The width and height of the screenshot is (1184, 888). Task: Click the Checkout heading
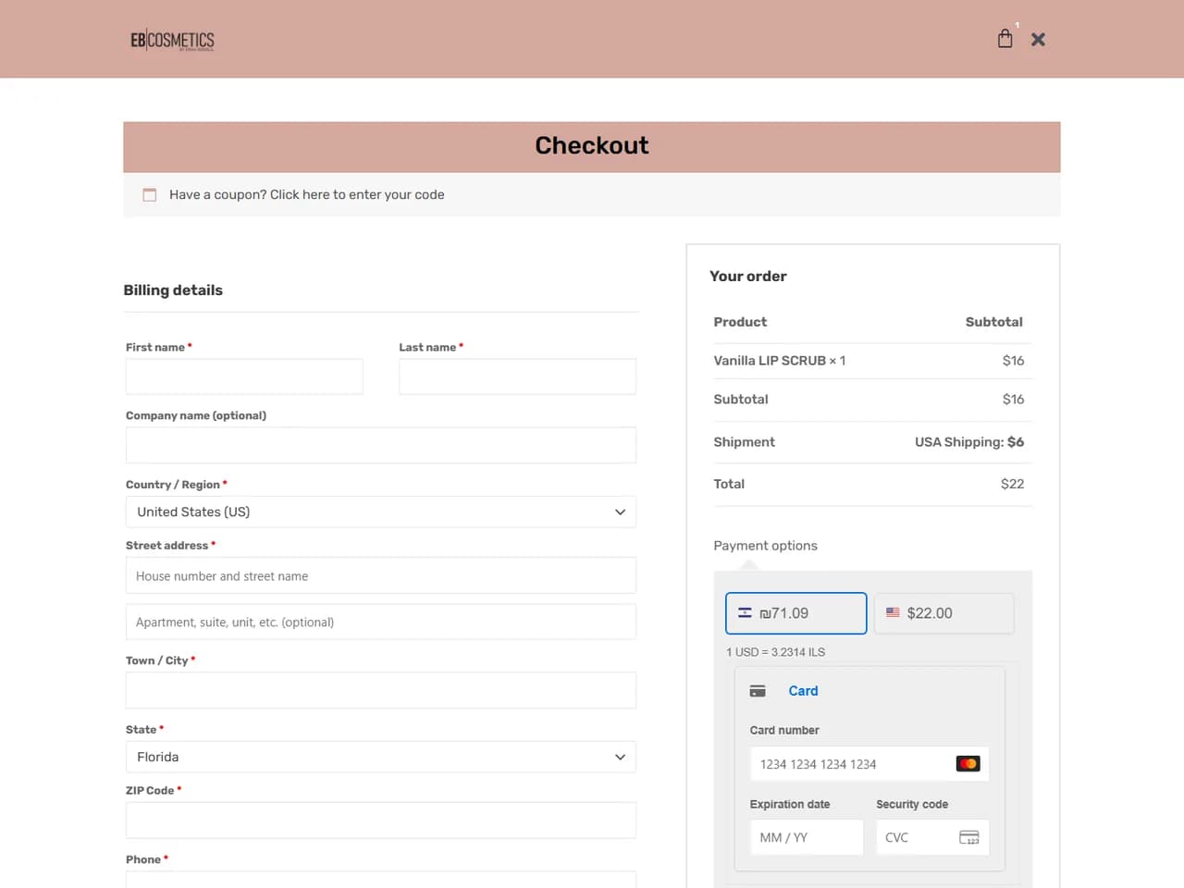tap(592, 145)
